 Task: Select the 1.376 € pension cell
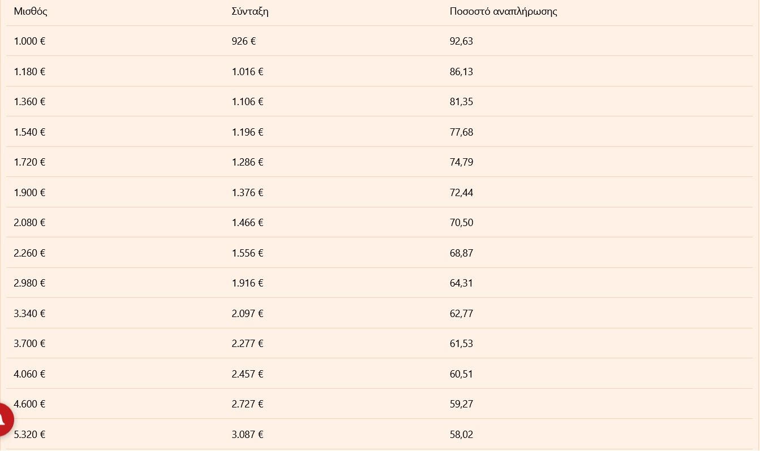pos(247,193)
